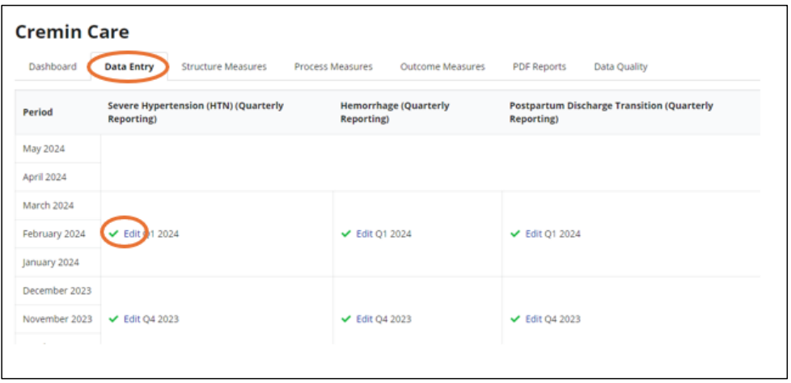Image resolution: width=791 pixels, height=383 pixels.
Task: Click green checkmark for Hemorrhage Q4 2023
Action: pos(346,319)
